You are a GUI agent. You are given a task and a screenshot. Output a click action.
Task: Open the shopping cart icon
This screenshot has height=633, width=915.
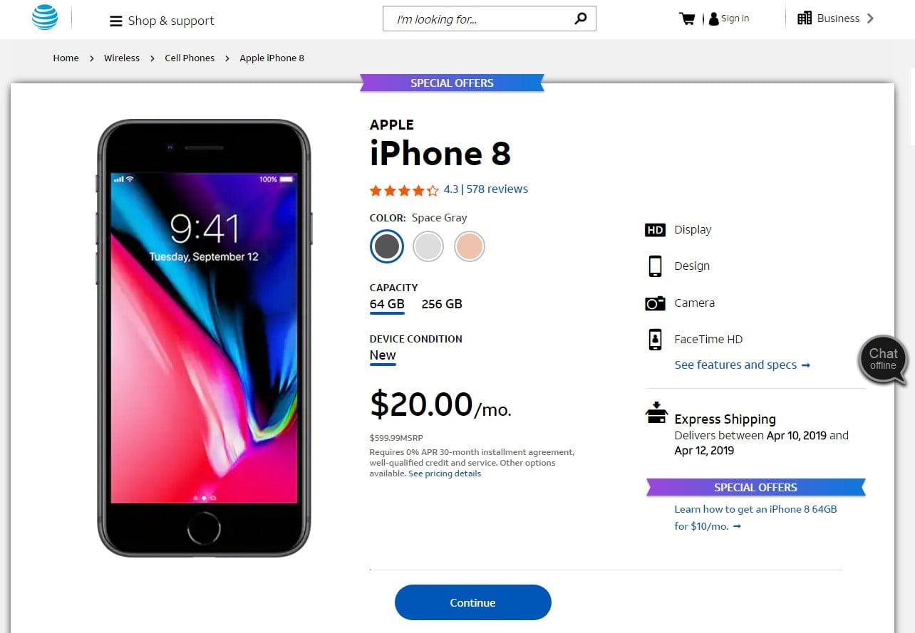(687, 19)
